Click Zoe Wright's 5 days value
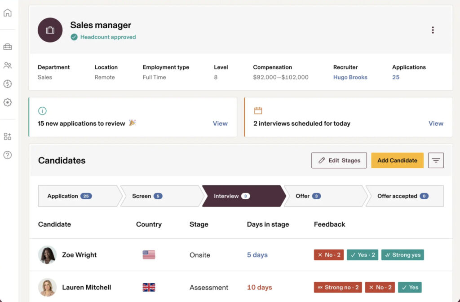Viewport: 460px width, 302px height. [x=257, y=255]
